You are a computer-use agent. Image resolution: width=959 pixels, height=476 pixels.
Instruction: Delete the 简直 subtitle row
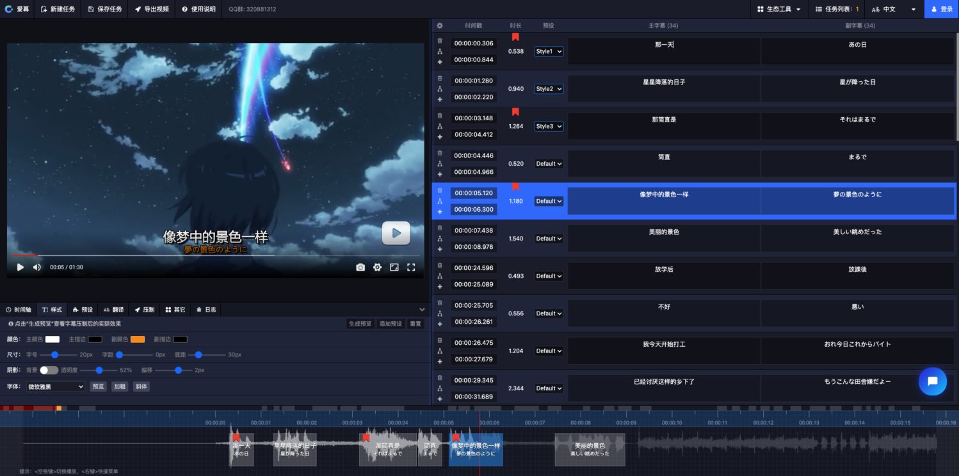(x=440, y=153)
